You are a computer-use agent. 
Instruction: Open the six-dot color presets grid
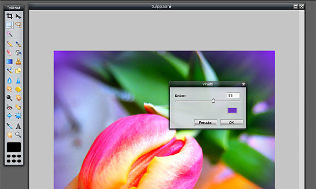(x=14, y=158)
